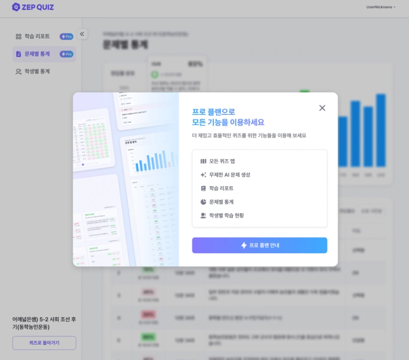The image size is (409, 360).
Task: Collapse the sidebar with double chevron
Action: click(x=82, y=34)
